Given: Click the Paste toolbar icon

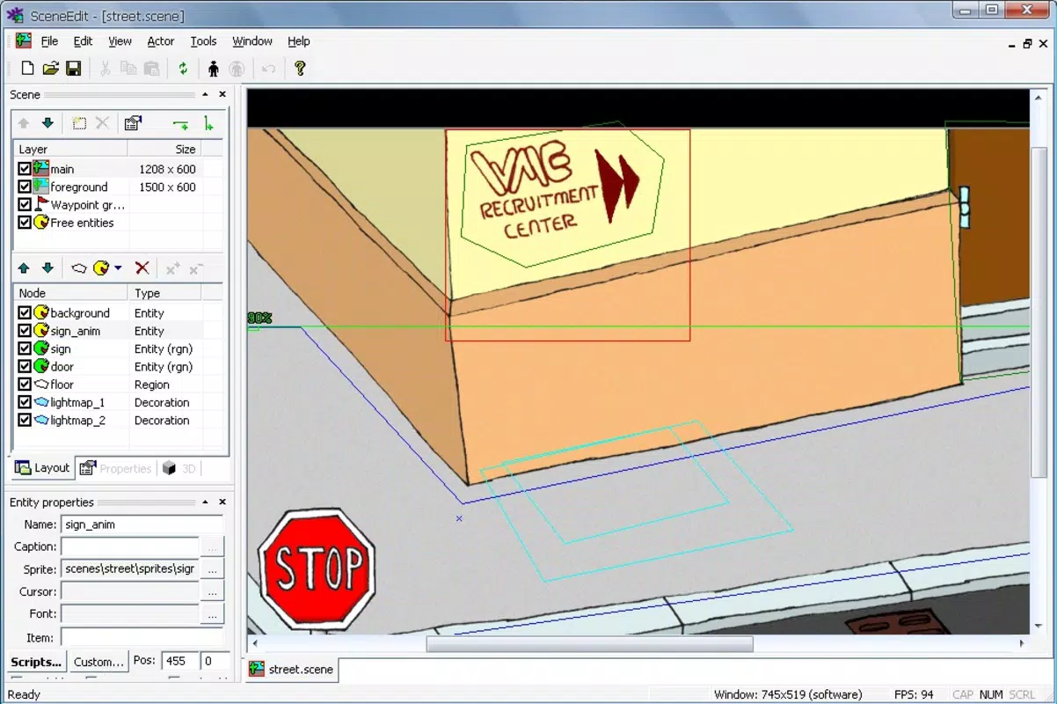Looking at the screenshot, I should click(x=151, y=69).
